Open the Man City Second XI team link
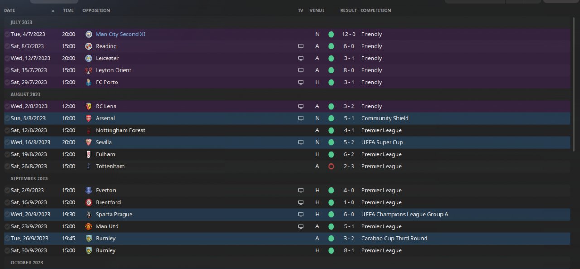This screenshot has height=269, width=580. (121, 34)
